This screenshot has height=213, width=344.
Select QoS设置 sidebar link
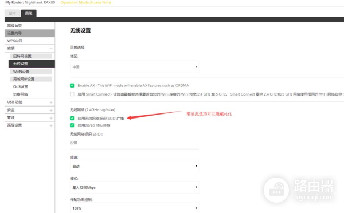coord(21,86)
